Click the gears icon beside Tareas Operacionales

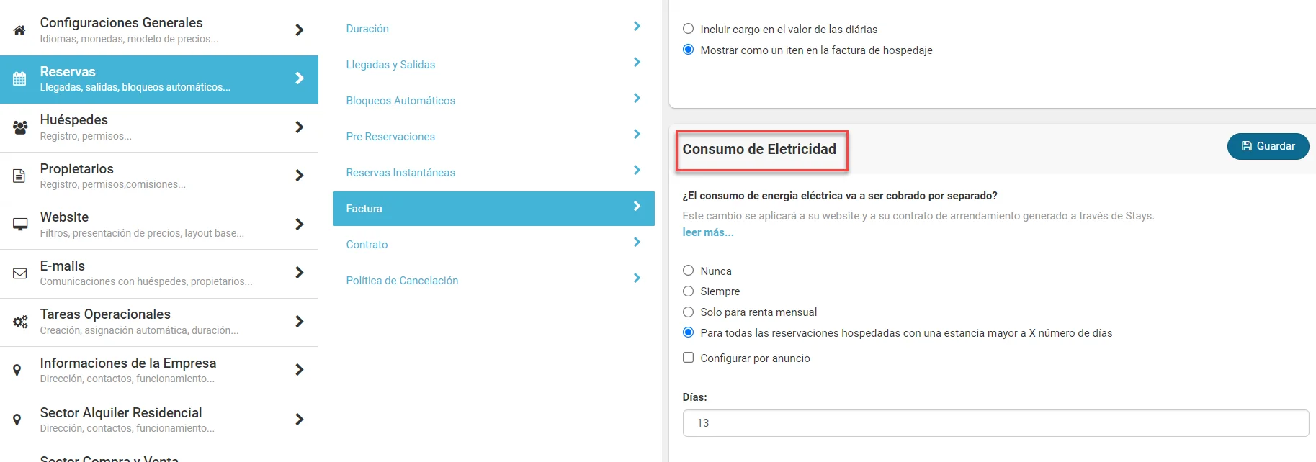pyautogui.click(x=20, y=322)
